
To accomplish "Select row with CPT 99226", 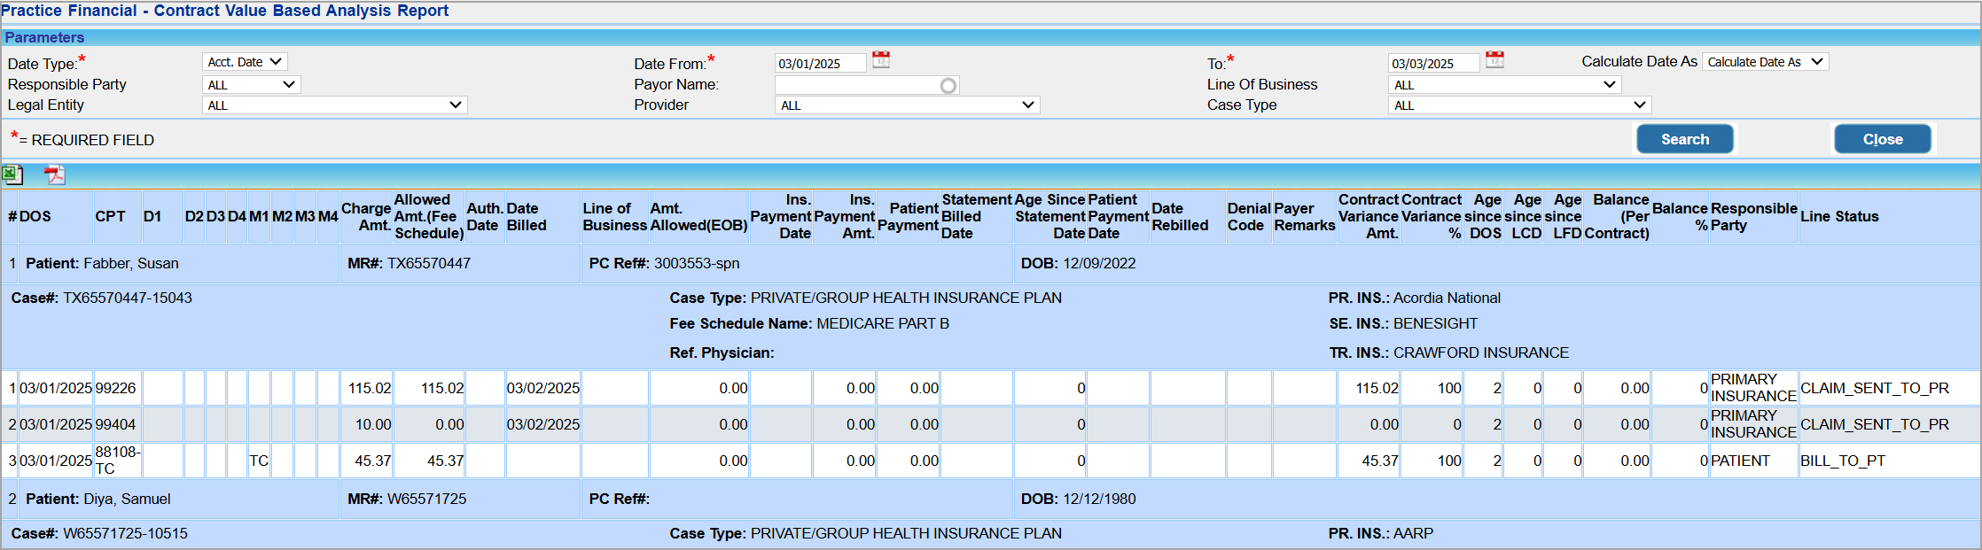I will click(x=115, y=388).
